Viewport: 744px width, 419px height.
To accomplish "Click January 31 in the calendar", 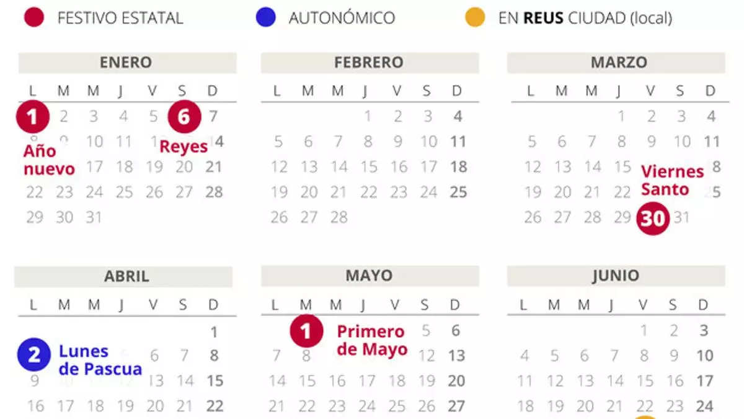I will [x=94, y=217].
